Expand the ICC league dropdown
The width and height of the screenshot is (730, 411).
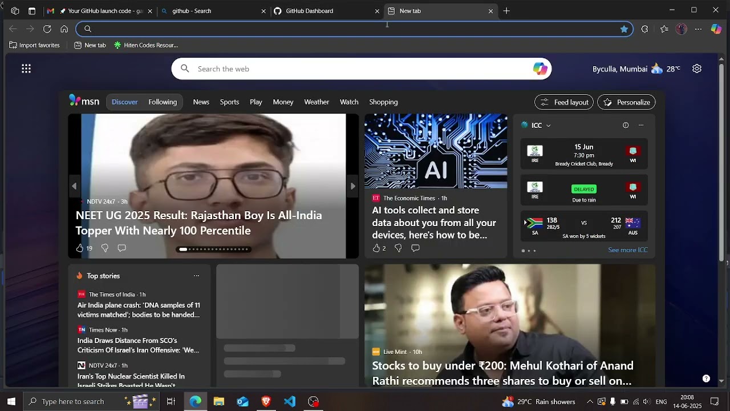click(x=549, y=126)
